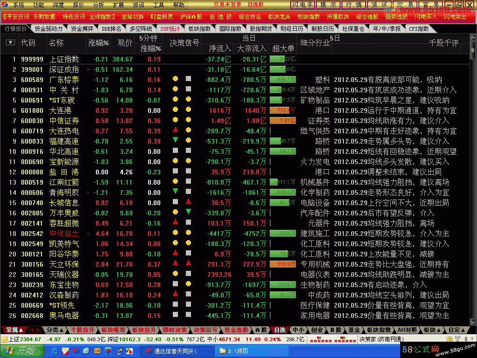477x358 pixels.
Task: Expand the 分类 popup in the bottom bar
Action: [x=55, y=330]
